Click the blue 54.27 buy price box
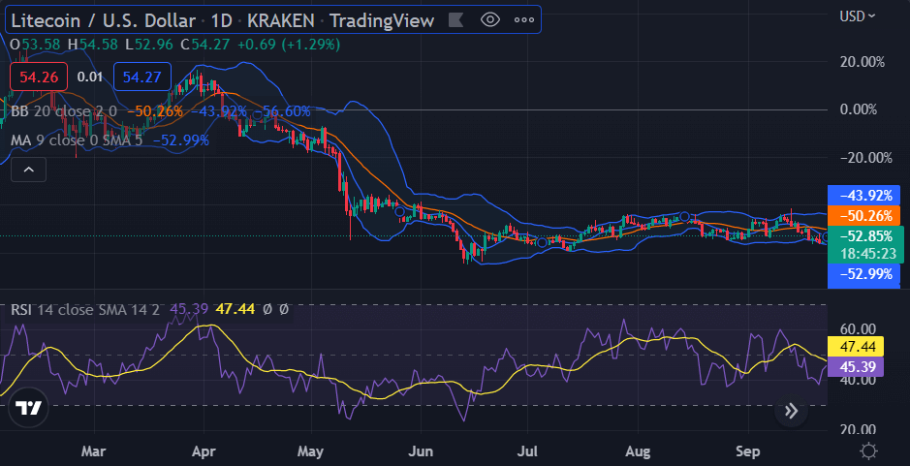 [x=142, y=77]
